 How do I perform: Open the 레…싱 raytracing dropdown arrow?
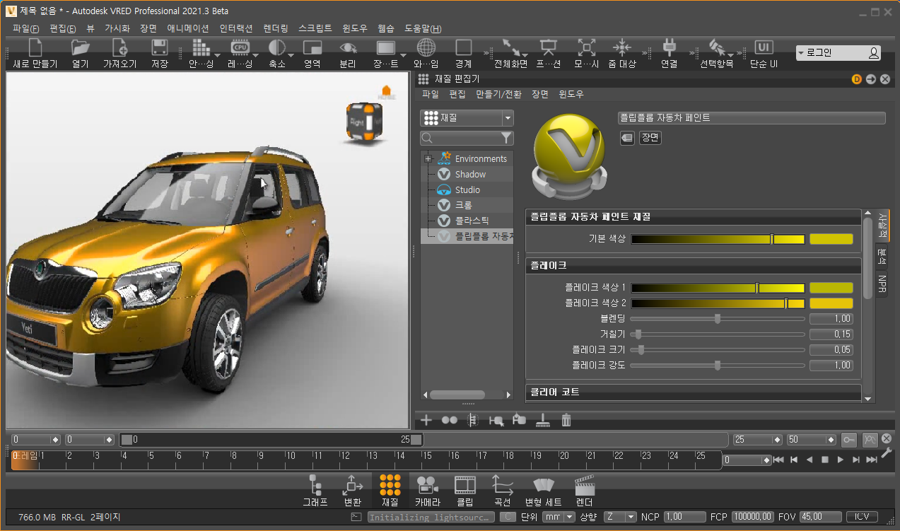[x=256, y=55]
